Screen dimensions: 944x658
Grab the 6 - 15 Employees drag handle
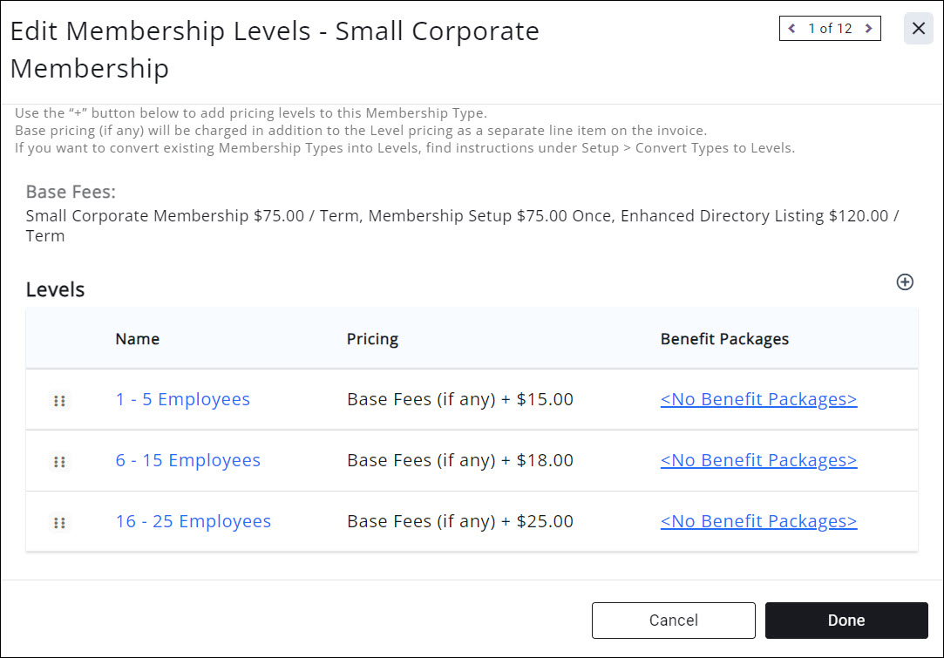point(59,462)
